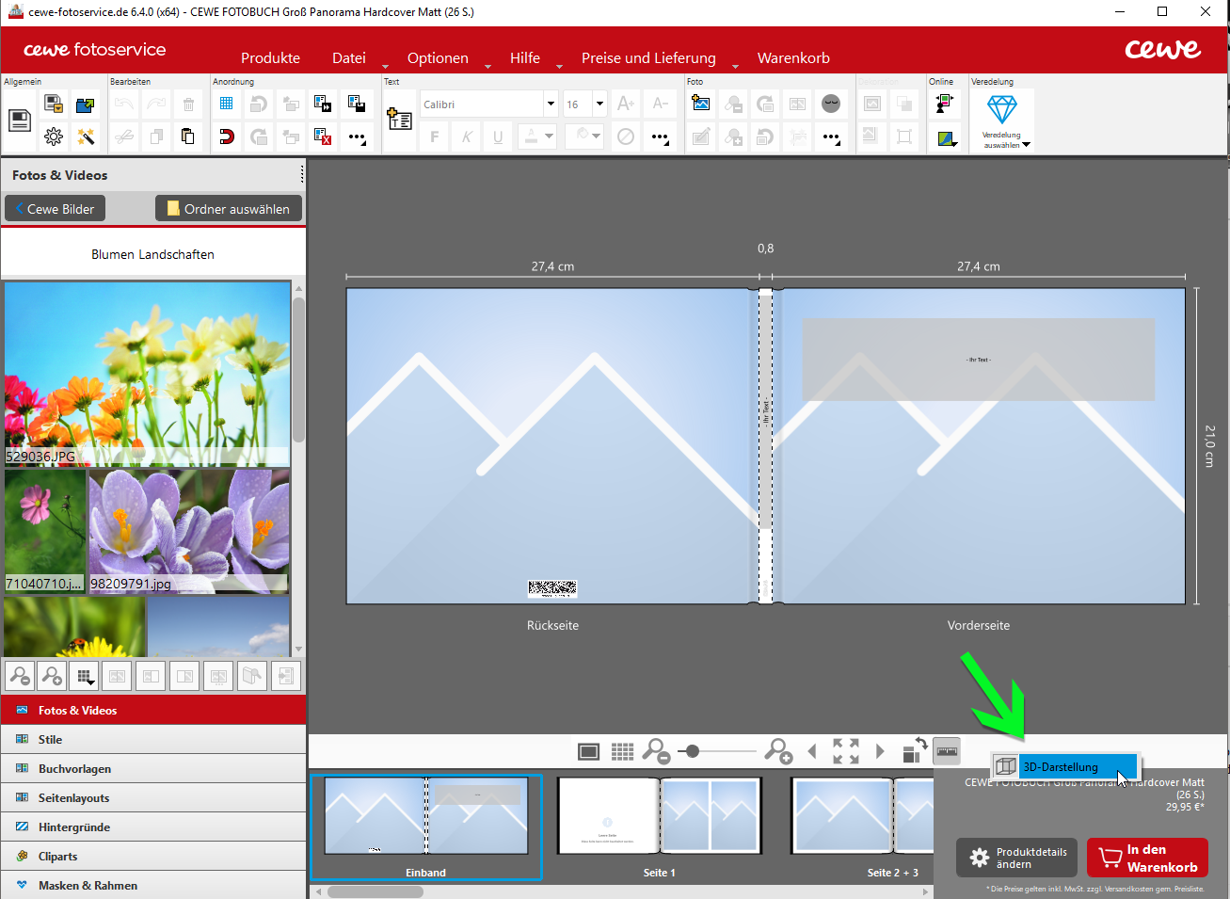Click the magic wand assistant icon
The width and height of the screenshot is (1230, 899).
(86, 136)
